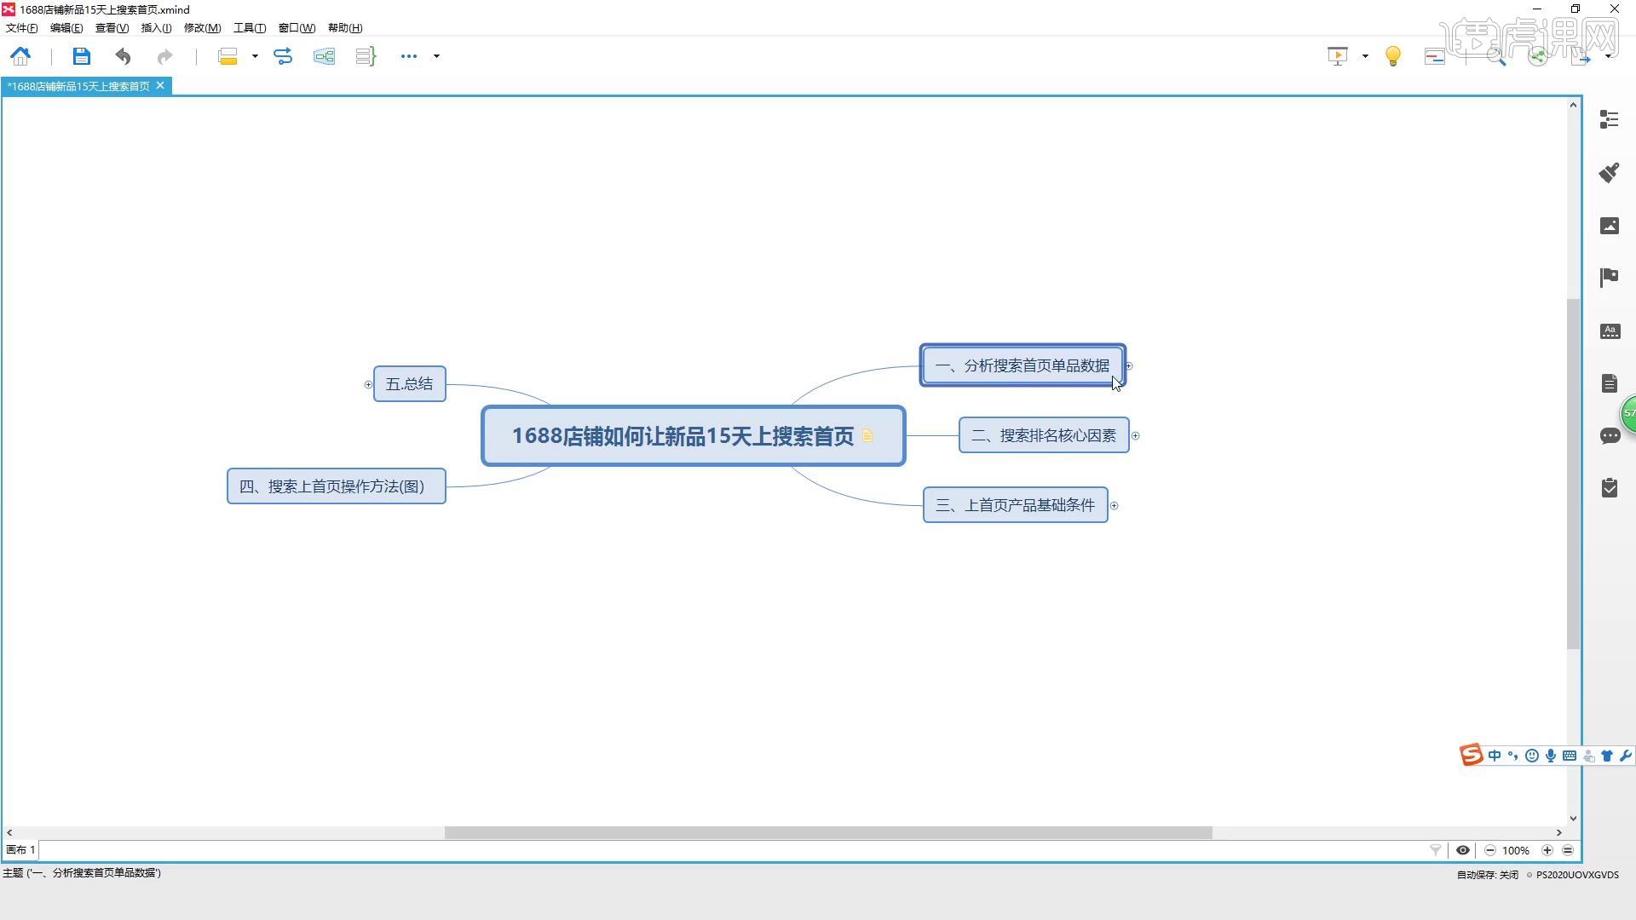Insert a new topic with toolbar icon
The image size is (1636, 920).
point(228,56)
